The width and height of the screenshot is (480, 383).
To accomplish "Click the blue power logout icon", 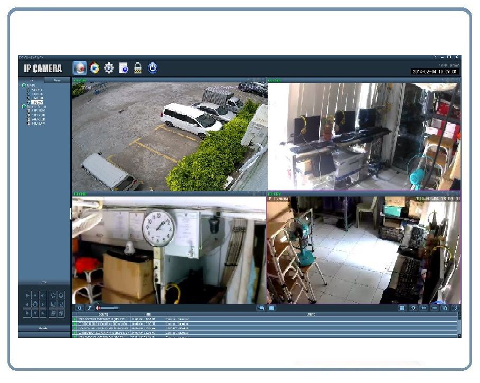I will (153, 68).
